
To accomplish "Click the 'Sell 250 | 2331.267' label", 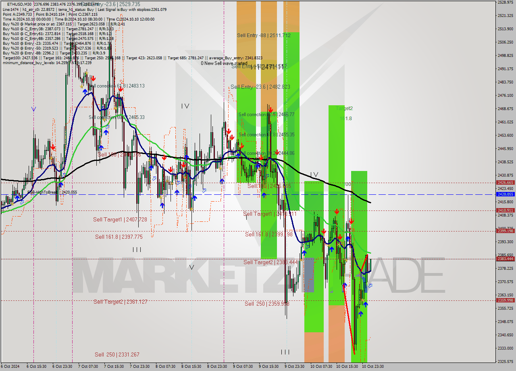I will click(117, 354).
